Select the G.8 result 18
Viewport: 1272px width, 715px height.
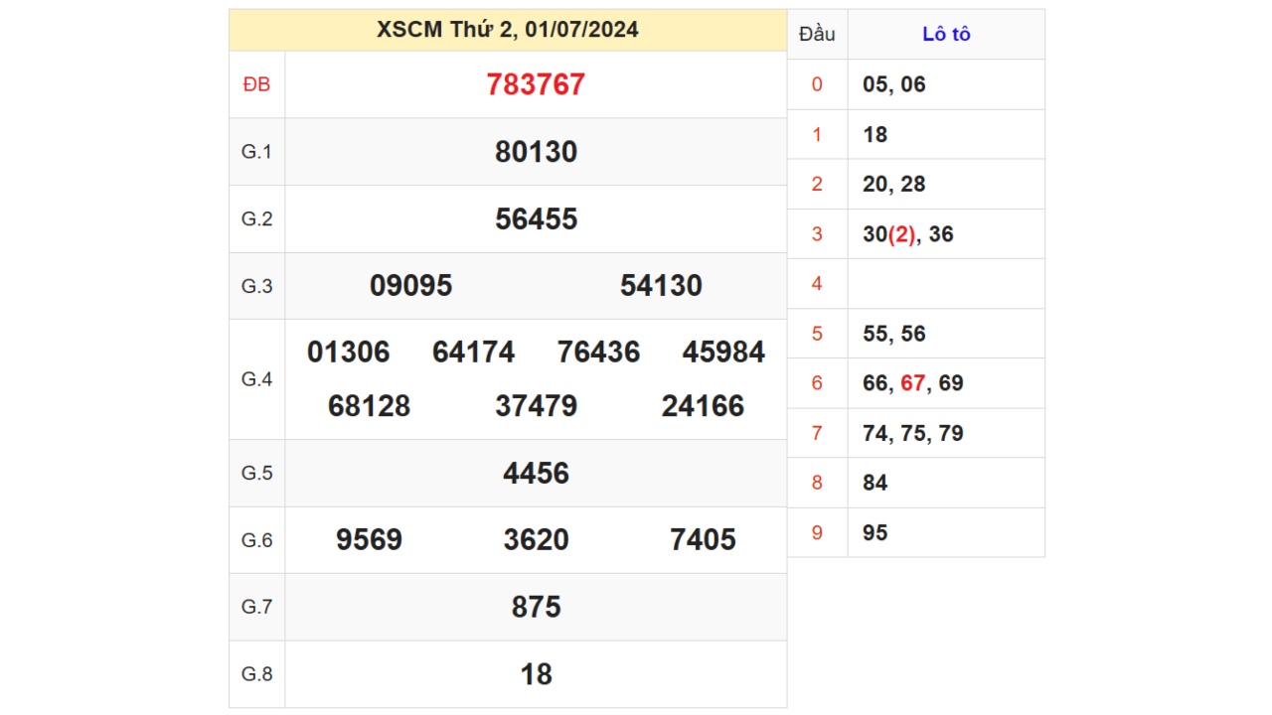(536, 674)
